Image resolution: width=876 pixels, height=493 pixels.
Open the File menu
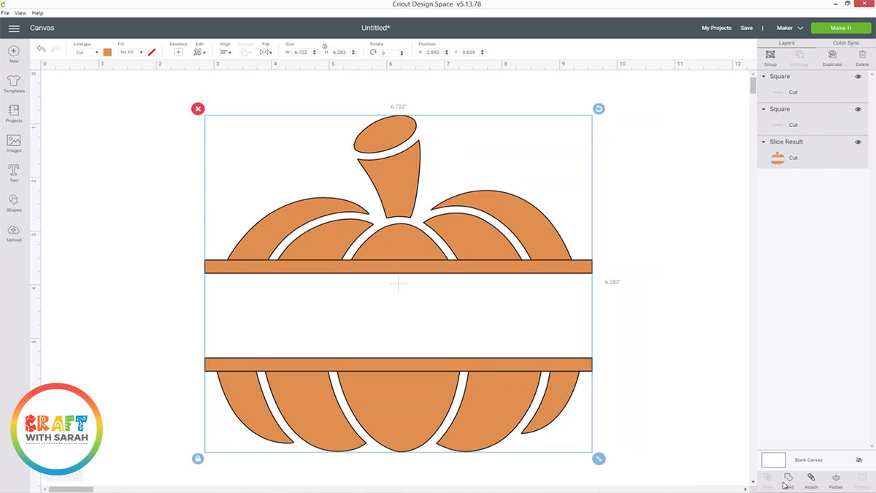[4, 13]
